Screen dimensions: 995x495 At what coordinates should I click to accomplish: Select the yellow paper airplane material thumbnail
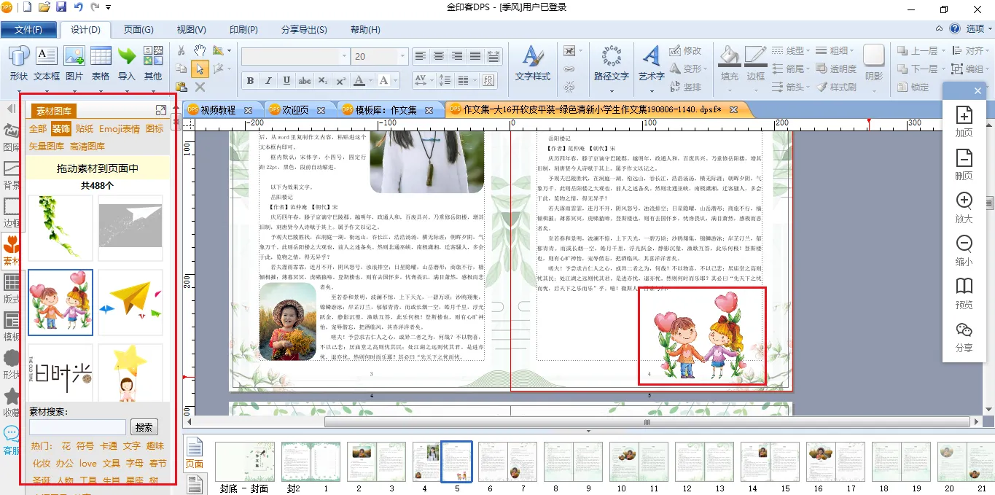point(130,302)
